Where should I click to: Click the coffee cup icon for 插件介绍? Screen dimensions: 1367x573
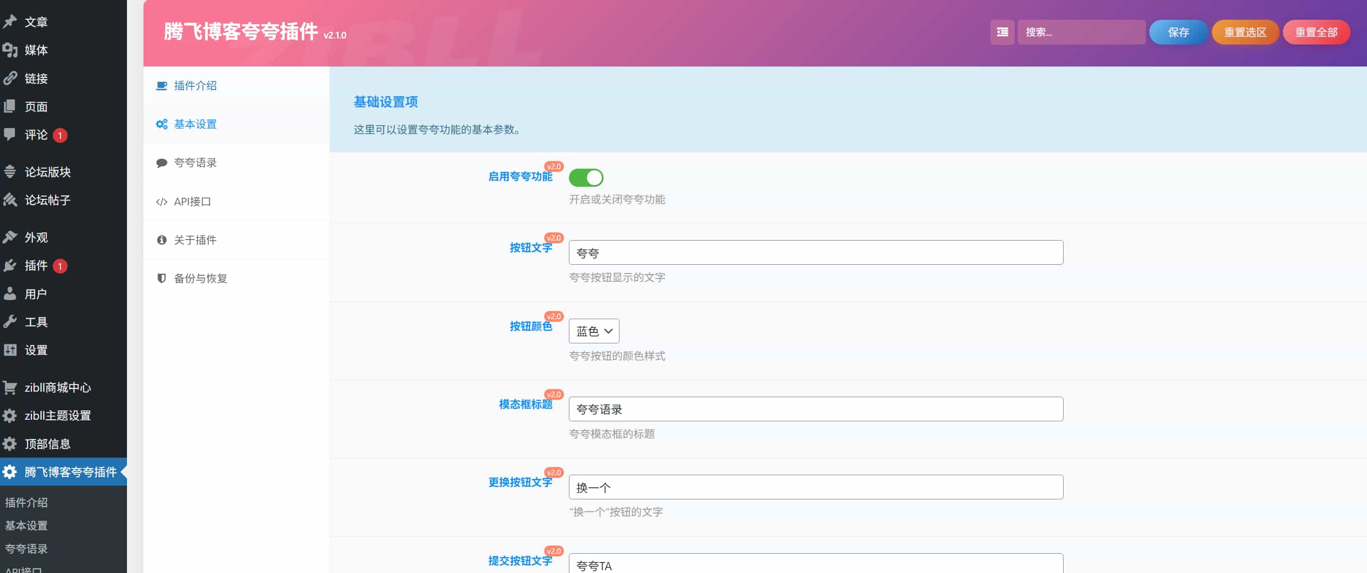(x=162, y=86)
